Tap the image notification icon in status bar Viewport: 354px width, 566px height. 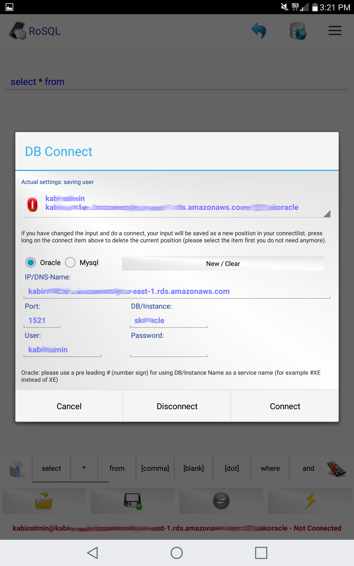9,7
